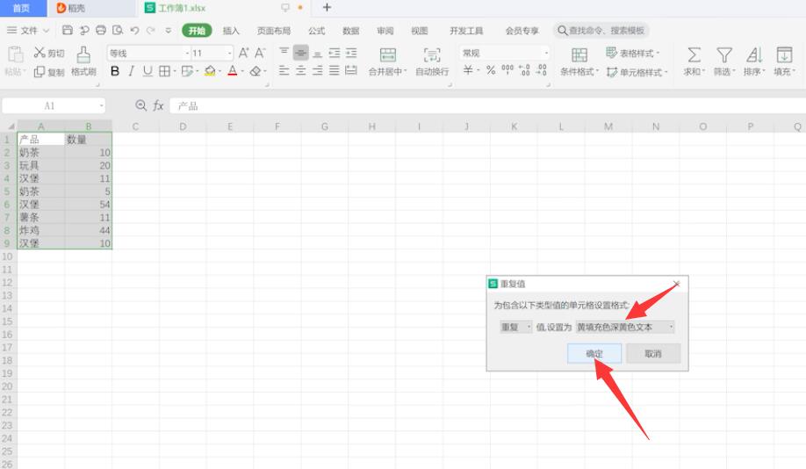Open the format style dropdown in dialog
806x469 pixels.
click(624, 327)
